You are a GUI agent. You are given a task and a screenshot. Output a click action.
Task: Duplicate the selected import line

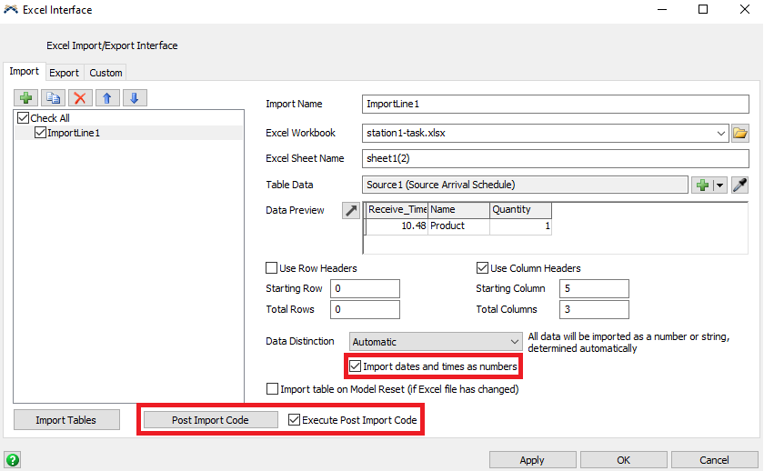54,98
